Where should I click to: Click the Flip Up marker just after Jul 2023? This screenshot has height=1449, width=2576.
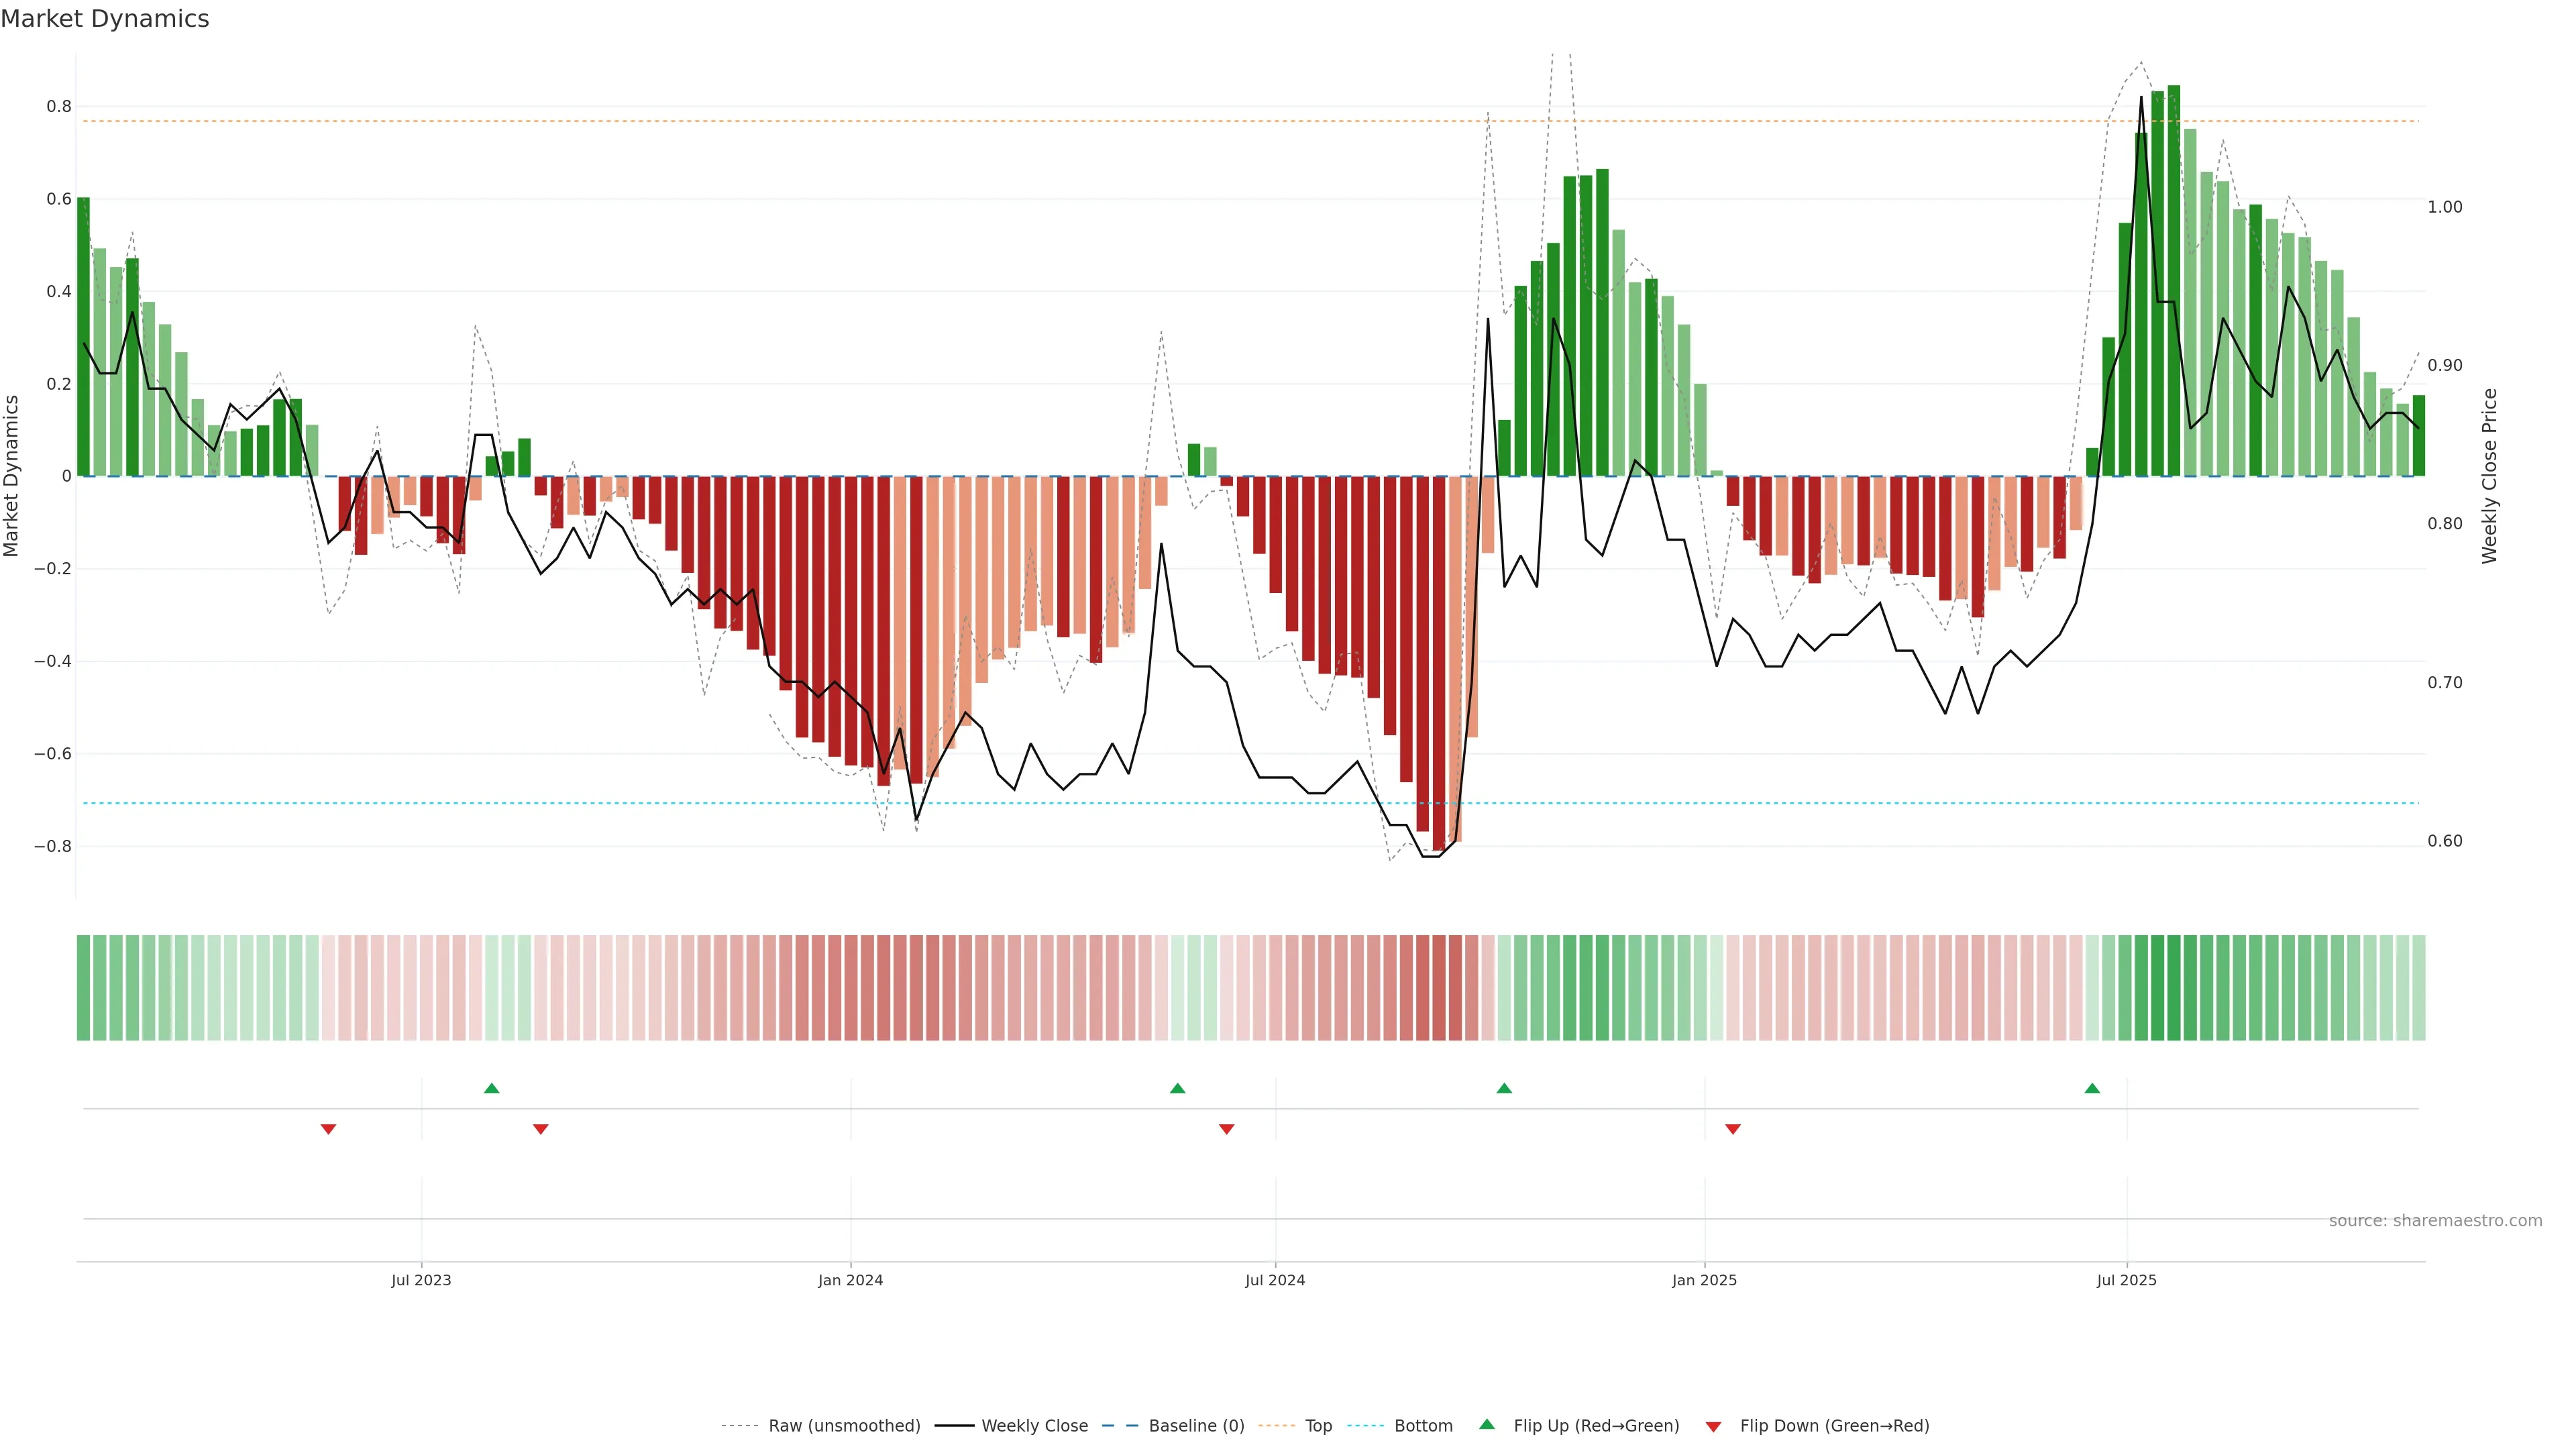[491, 1088]
